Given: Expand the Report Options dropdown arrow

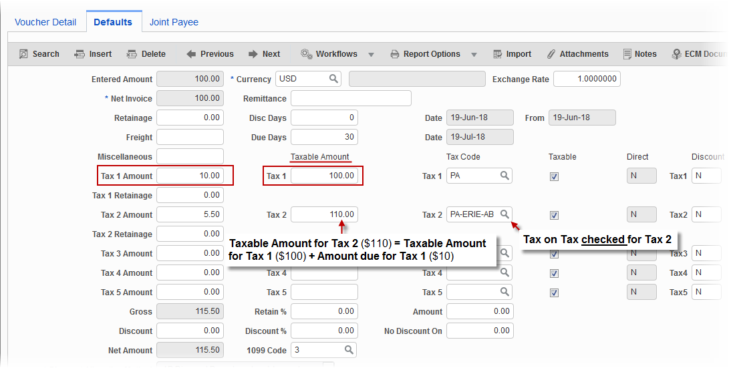Looking at the screenshot, I should pyautogui.click(x=474, y=54).
